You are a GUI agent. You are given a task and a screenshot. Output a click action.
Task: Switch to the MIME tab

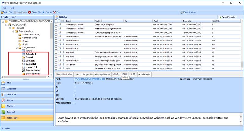(116, 74)
